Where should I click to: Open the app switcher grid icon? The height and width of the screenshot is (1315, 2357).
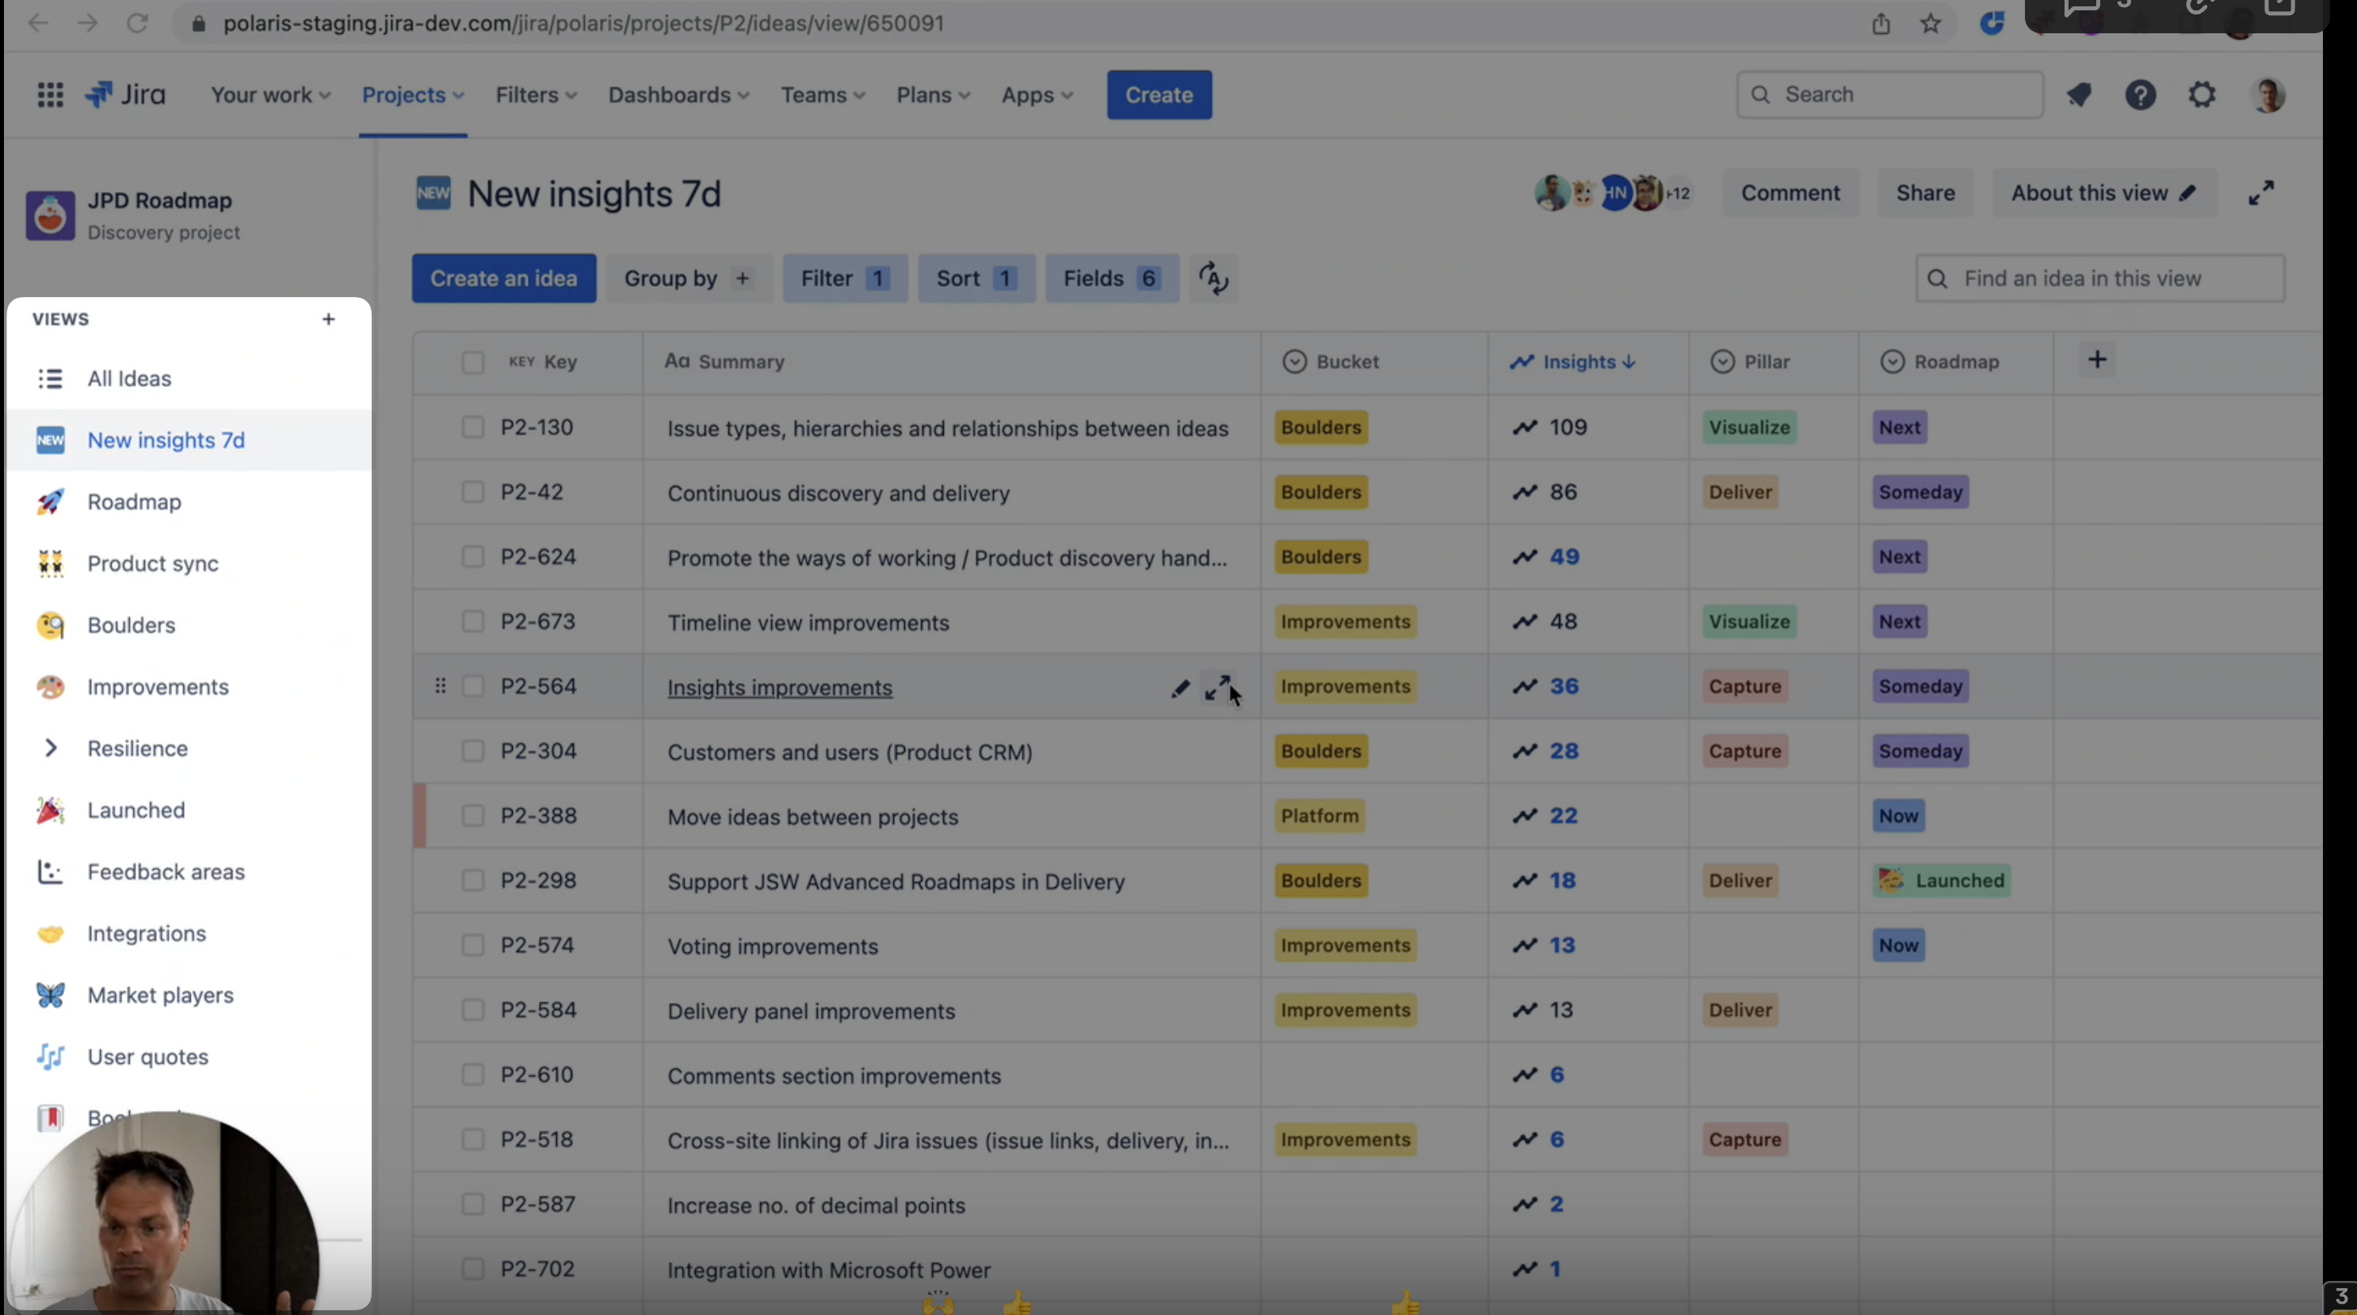point(50,94)
